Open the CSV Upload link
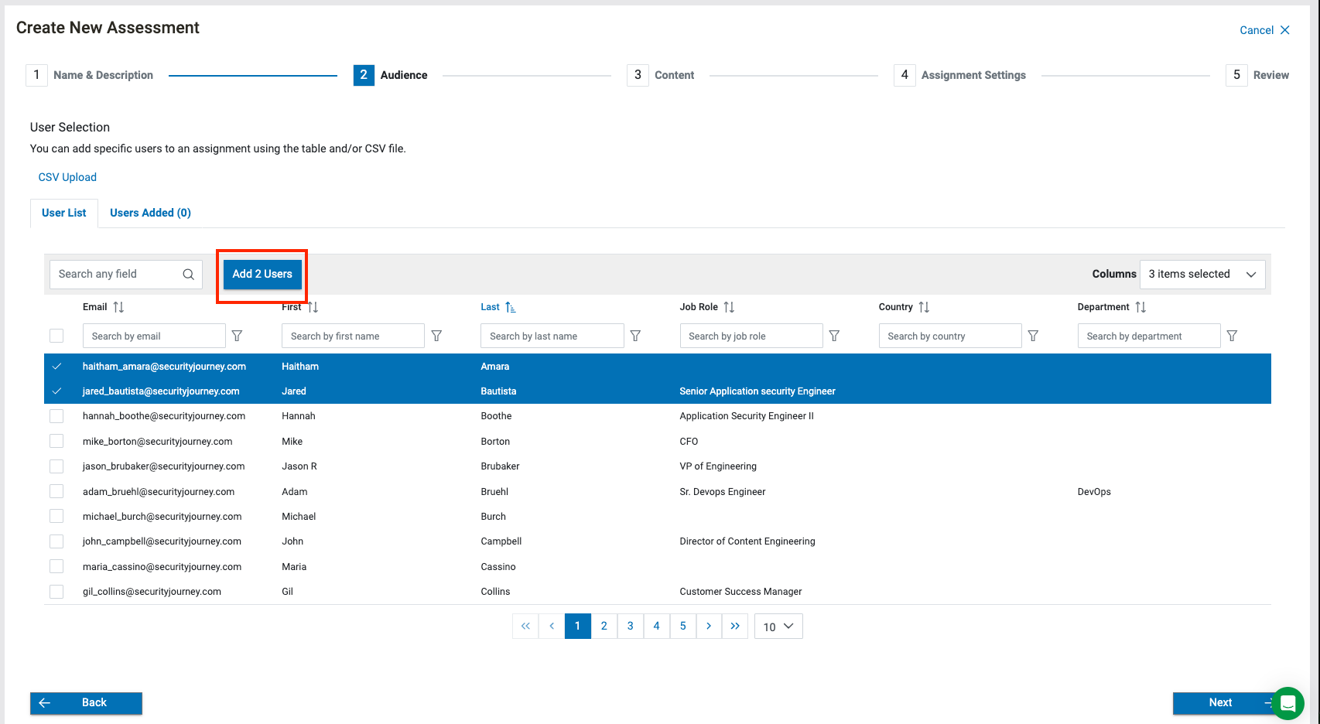 click(67, 177)
